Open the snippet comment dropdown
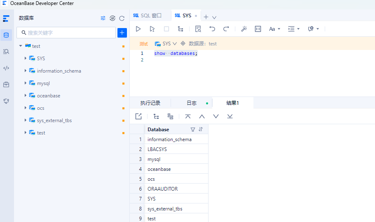375x222 pixels. [313, 29]
